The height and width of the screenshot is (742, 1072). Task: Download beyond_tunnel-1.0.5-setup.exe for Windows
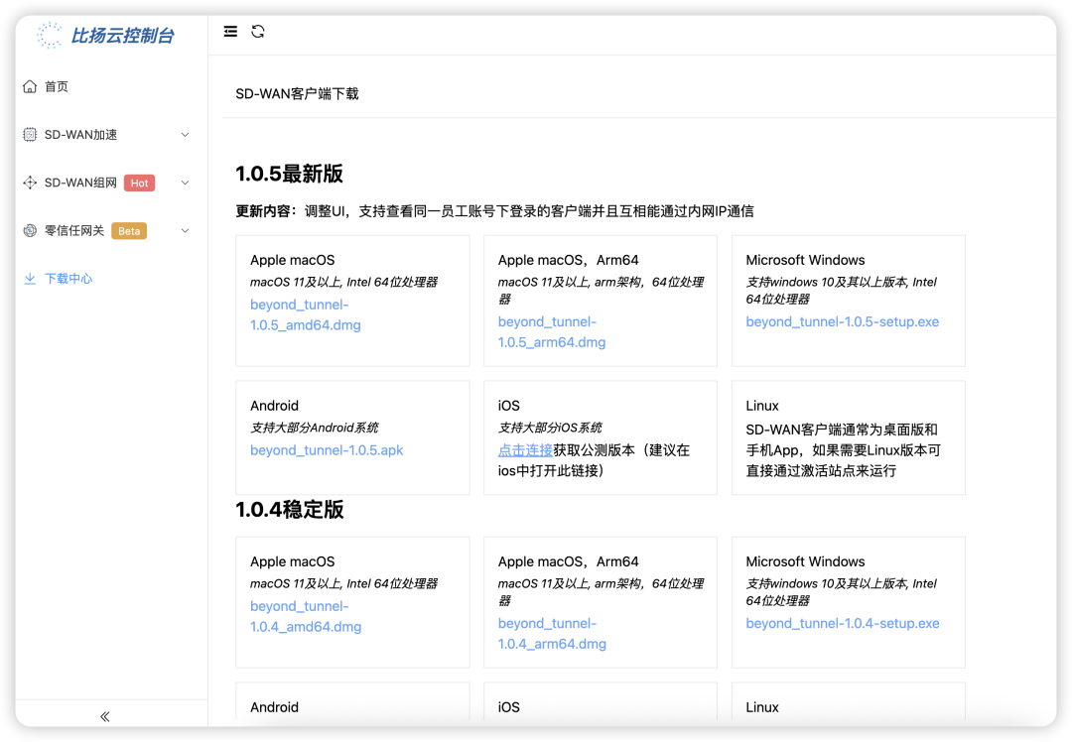843,321
